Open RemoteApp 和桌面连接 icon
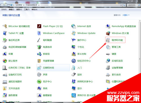The height and width of the screenshot is (103, 141). tap(108, 26)
